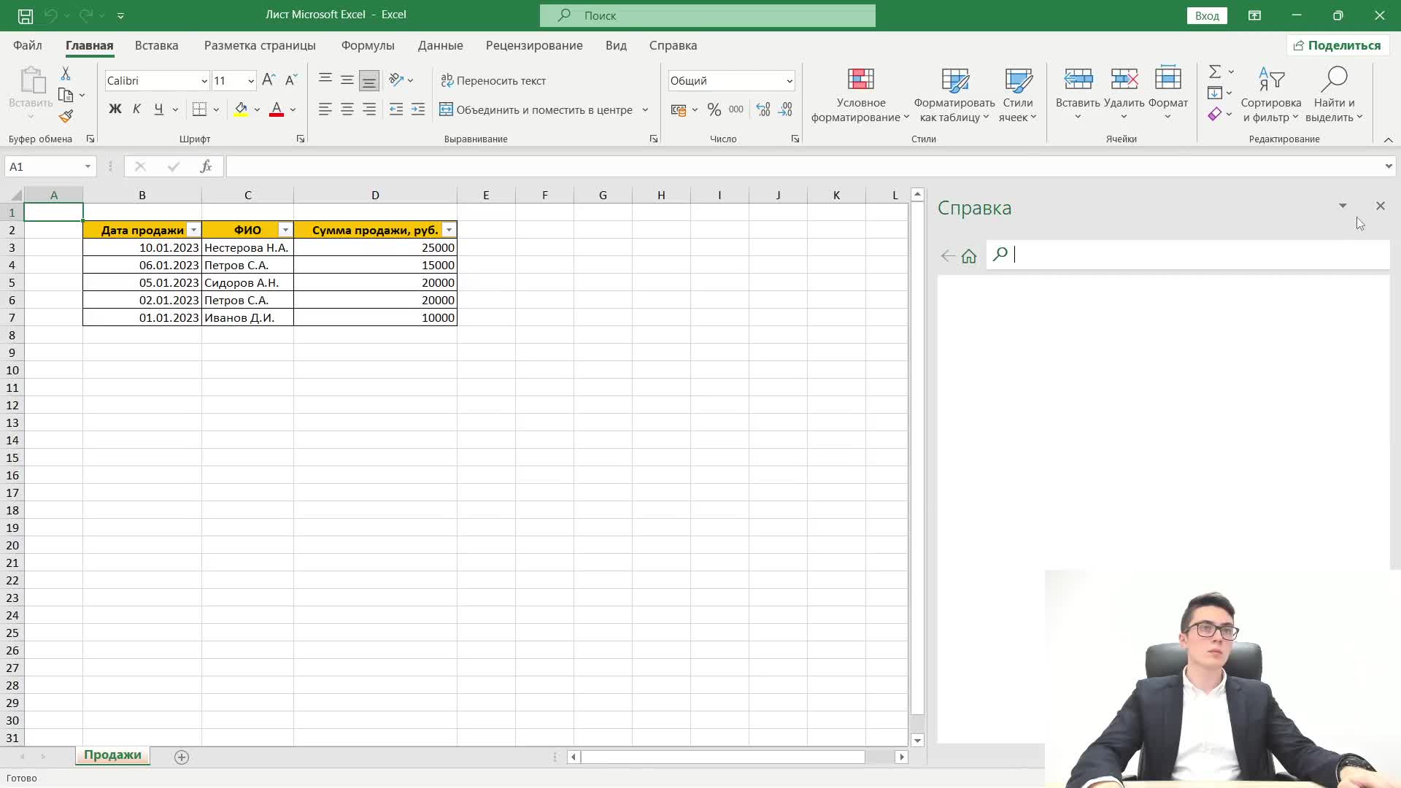The width and height of the screenshot is (1401, 788).
Task: Click the Help pane home icon
Action: [x=969, y=256]
